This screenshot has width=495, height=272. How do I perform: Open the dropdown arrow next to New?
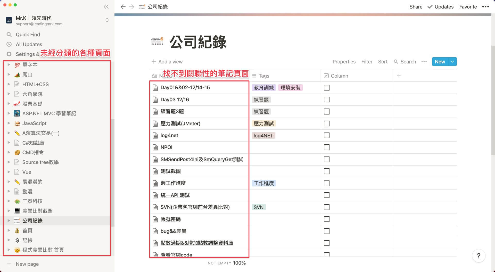[x=452, y=62]
